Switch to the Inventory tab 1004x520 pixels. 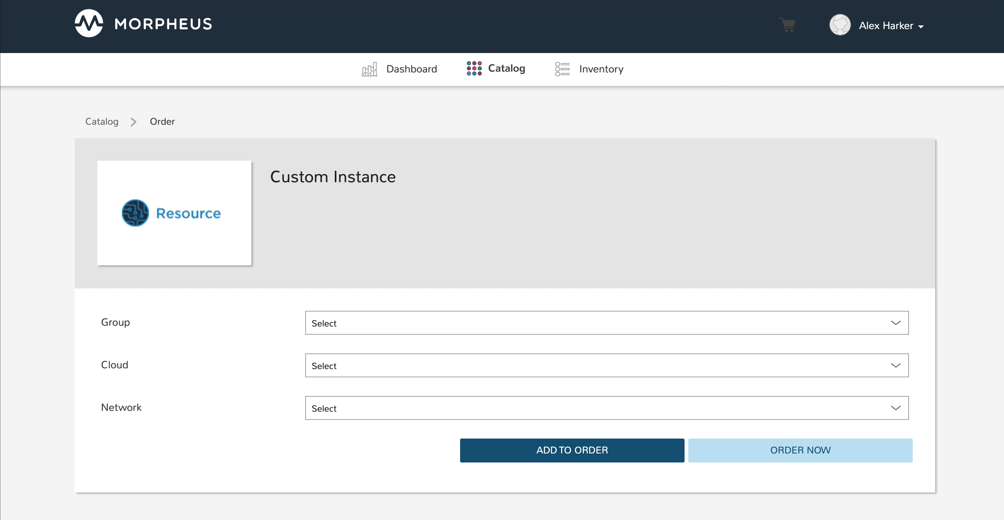tap(601, 69)
